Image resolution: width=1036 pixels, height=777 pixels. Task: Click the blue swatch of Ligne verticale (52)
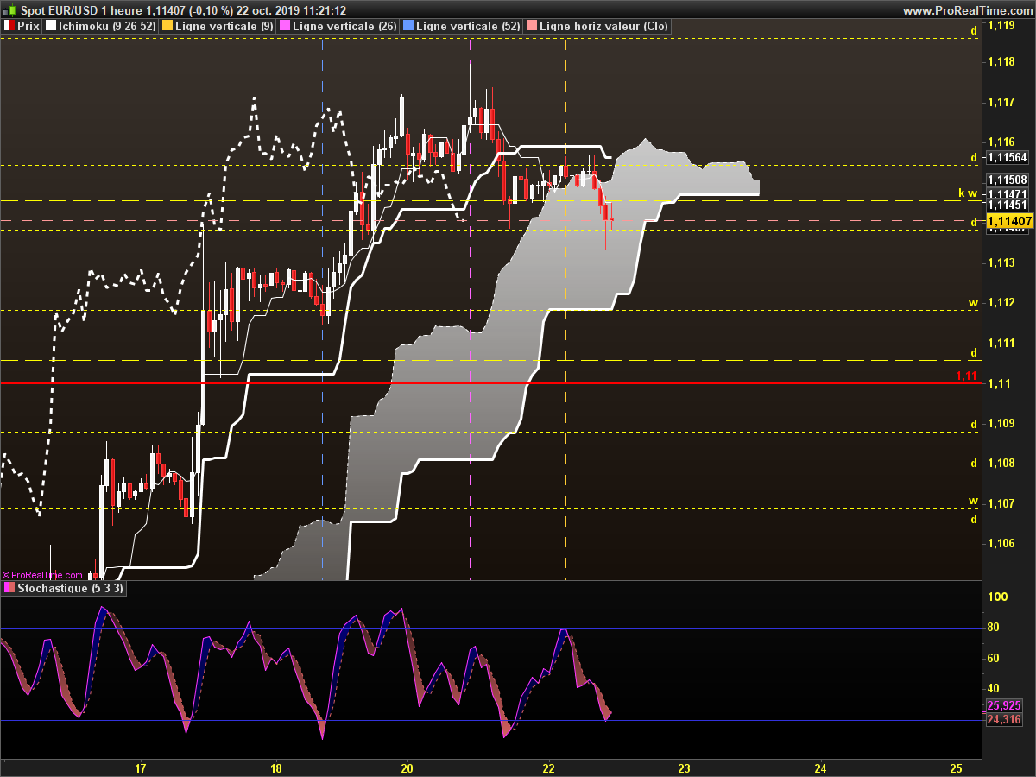pyautogui.click(x=407, y=27)
